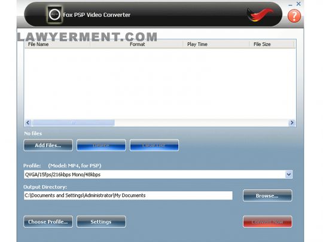323x242 pixels.
Task: Click the file list left scroll arrow
Action: click(28, 122)
